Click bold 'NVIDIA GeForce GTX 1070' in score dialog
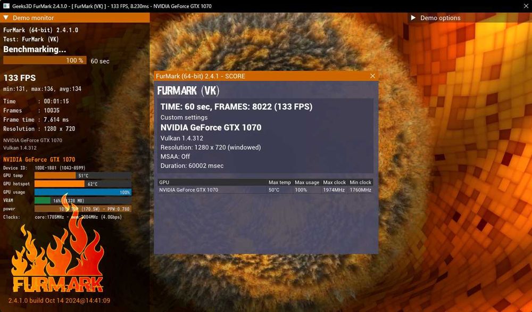532x312 pixels. [x=211, y=128]
